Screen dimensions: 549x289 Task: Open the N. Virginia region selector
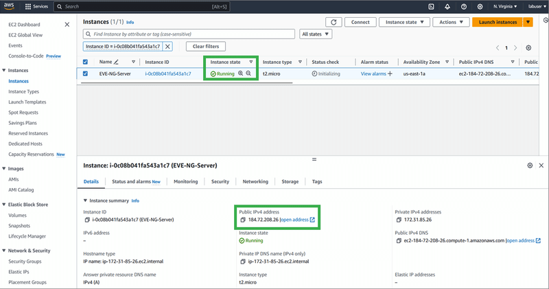click(x=505, y=6)
